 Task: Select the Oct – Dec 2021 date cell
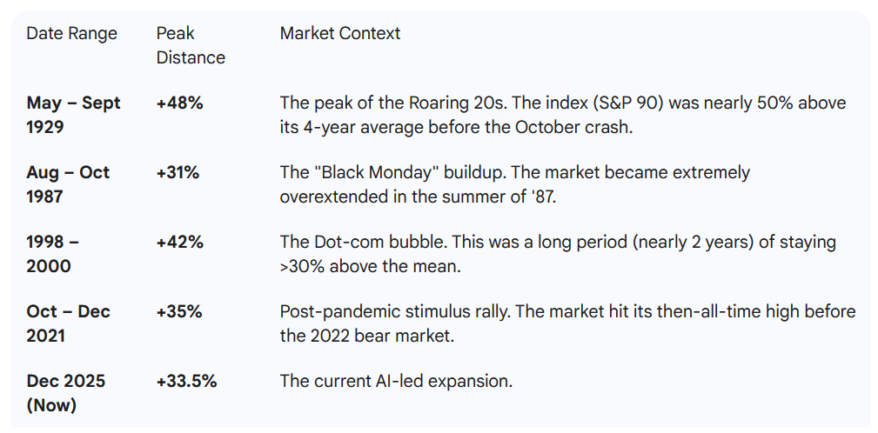[x=68, y=323]
